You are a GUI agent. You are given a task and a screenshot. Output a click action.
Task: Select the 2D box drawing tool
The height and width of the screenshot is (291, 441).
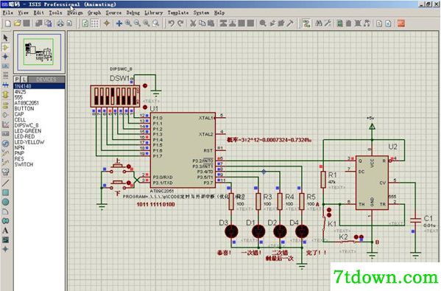[x=5, y=192]
